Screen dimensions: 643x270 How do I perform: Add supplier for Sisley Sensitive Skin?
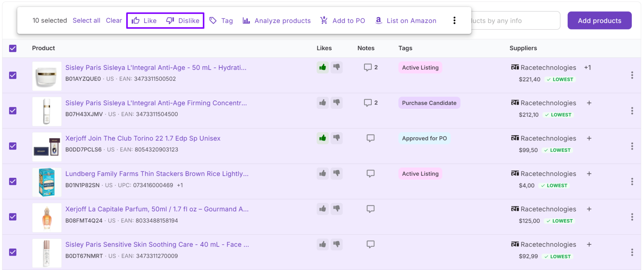click(x=589, y=245)
